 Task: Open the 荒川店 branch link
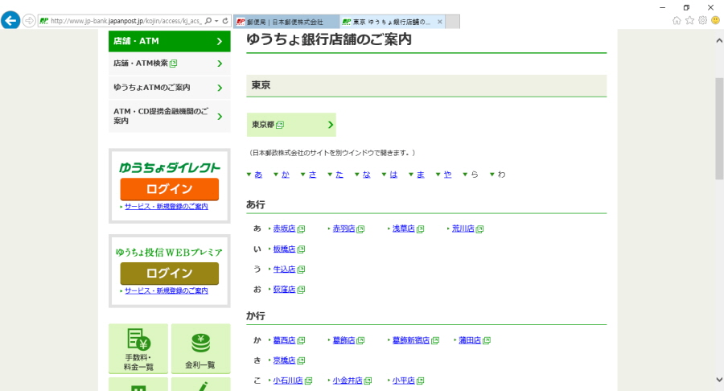click(463, 228)
